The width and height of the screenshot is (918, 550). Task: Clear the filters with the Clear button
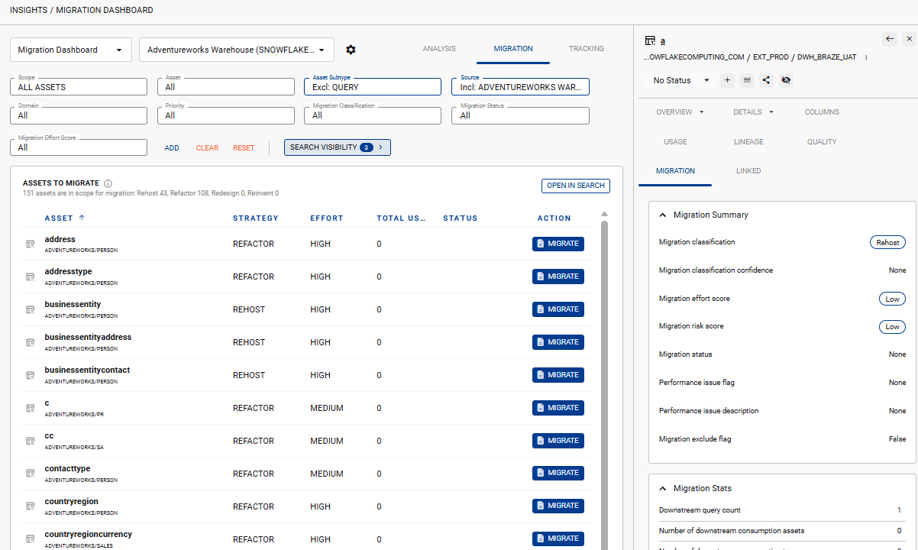pos(207,148)
